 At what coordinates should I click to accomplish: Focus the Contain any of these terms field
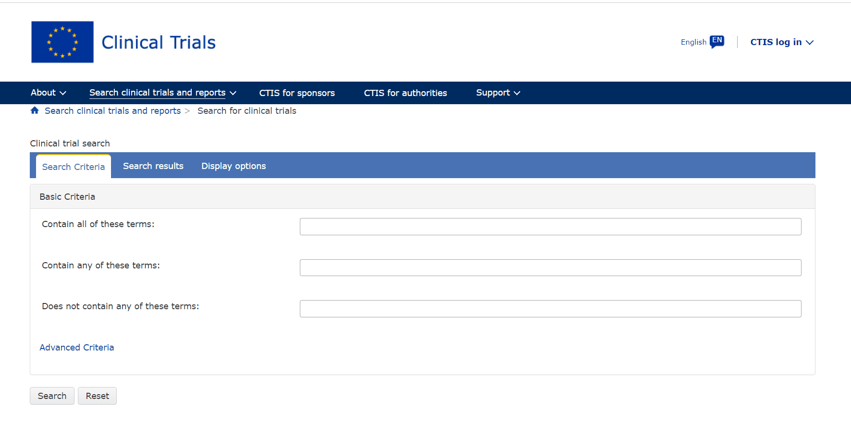(550, 268)
